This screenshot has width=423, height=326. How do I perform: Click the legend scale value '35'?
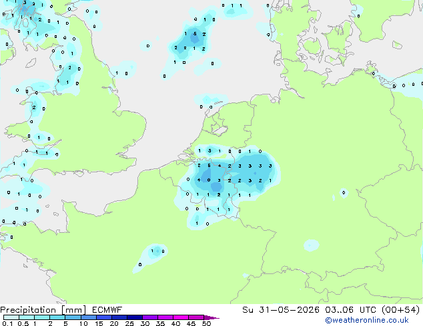pyautogui.click(x=160, y=323)
